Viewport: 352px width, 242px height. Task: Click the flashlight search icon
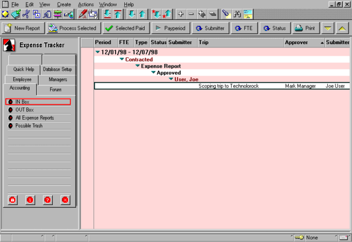click(x=226, y=14)
